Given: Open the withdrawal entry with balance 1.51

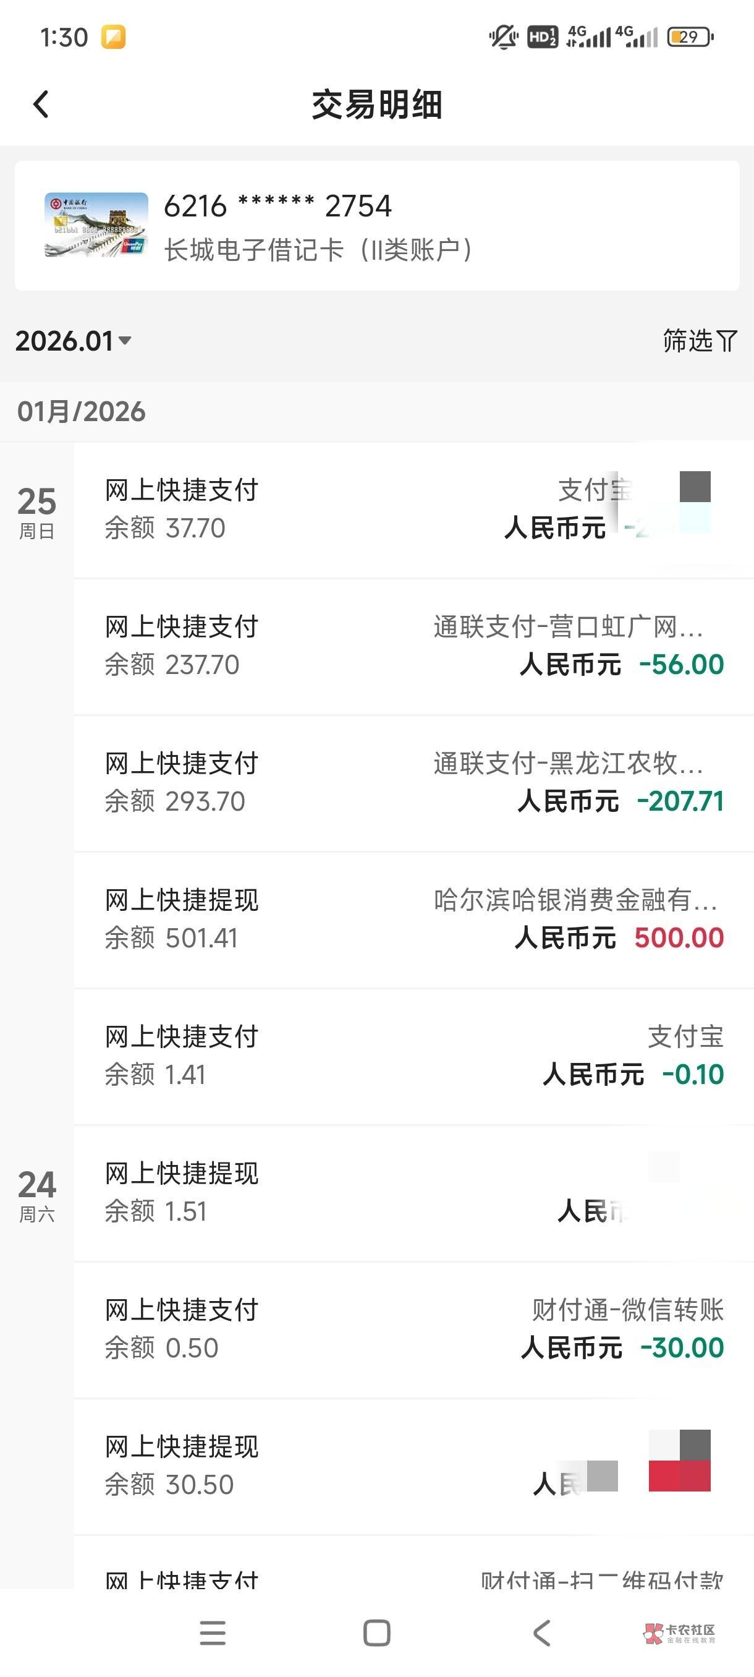Looking at the screenshot, I should (413, 1193).
